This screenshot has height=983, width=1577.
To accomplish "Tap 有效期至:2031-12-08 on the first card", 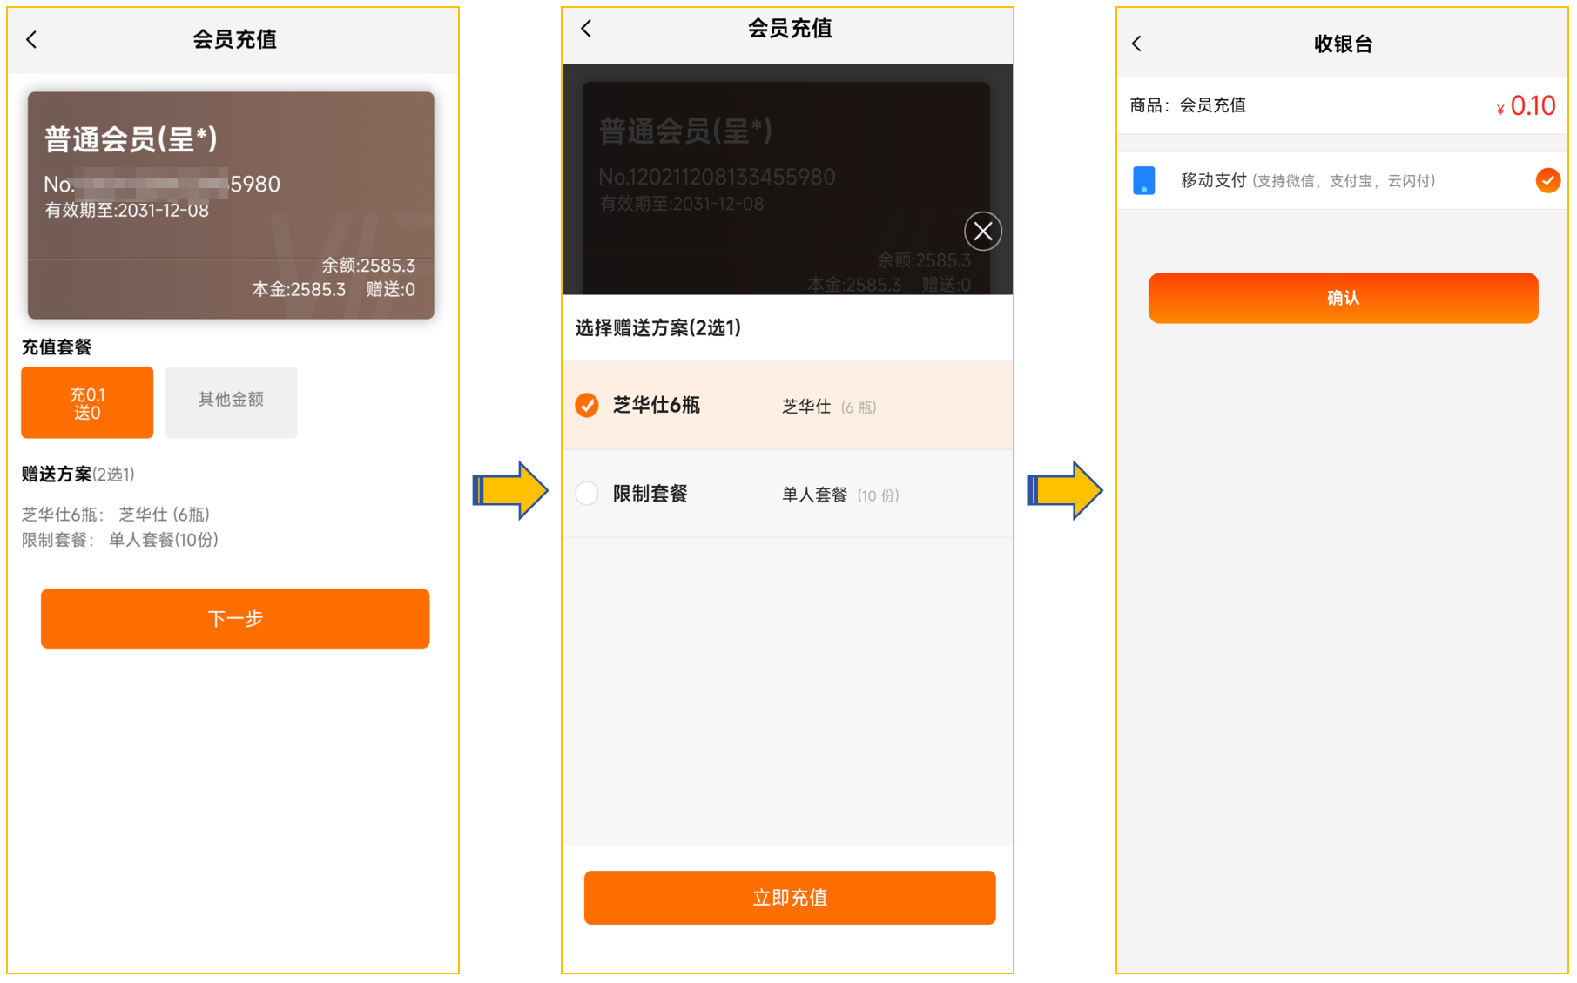I will (127, 210).
